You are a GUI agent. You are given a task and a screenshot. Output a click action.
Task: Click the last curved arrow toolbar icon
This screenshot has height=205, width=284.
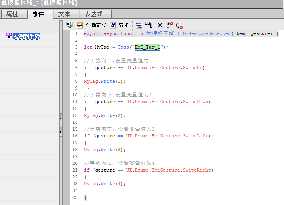point(180,25)
